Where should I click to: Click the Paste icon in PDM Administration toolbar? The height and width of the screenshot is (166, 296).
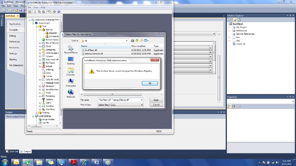click(x=43, y=12)
